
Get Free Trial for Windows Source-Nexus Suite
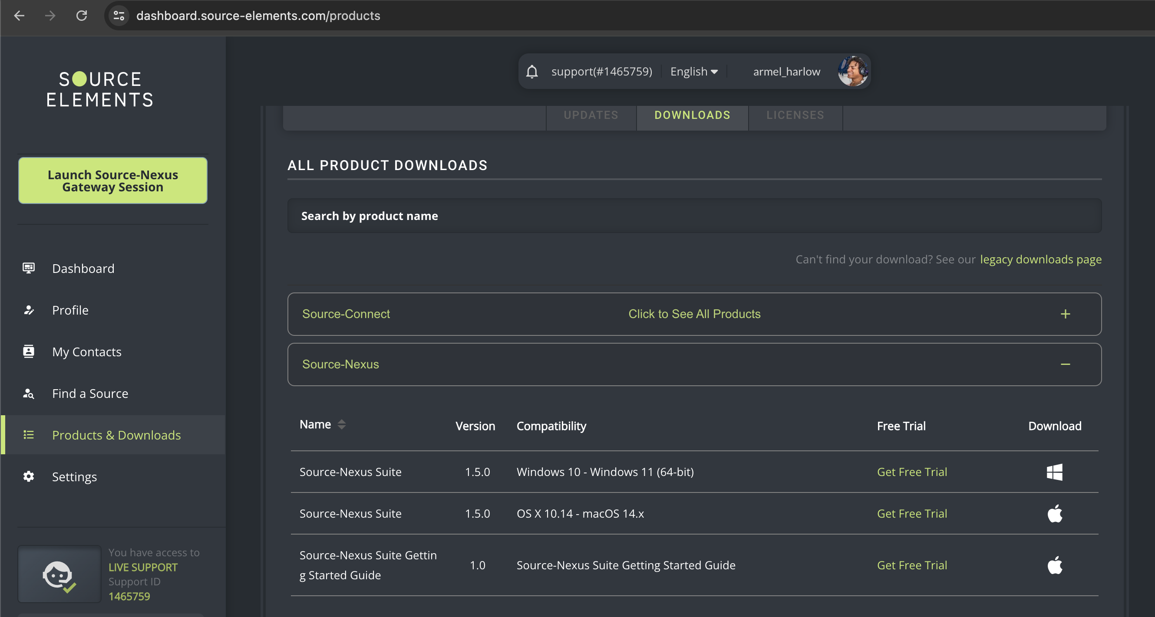(x=911, y=472)
